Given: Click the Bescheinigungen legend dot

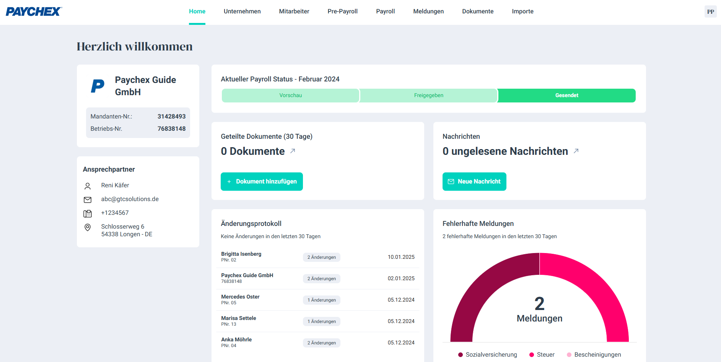Looking at the screenshot, I should click(x=569, y=355).
